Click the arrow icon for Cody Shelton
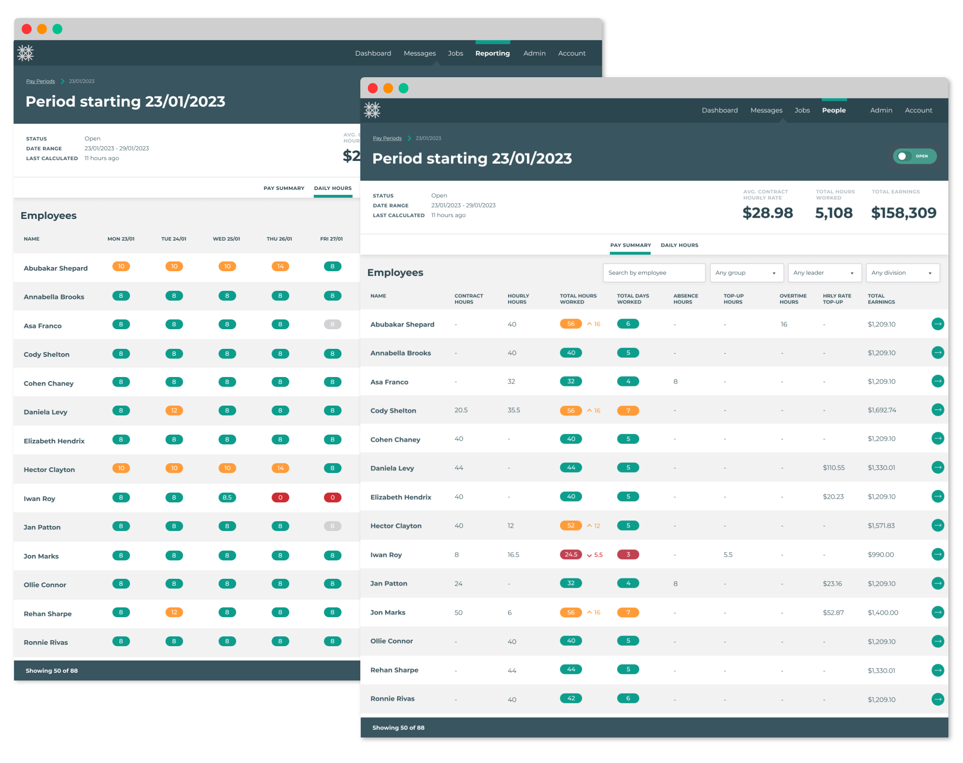 [937, 410]
